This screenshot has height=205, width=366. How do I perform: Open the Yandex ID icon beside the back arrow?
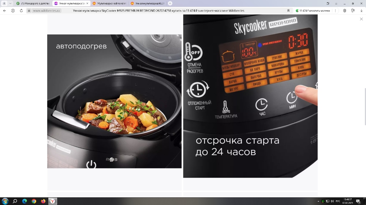13,11
